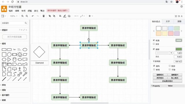
Task: Open the waypoints style dropdown
Action: point(82,16)
